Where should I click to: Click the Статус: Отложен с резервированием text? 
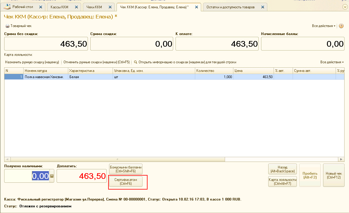click(x=38, y=206)
